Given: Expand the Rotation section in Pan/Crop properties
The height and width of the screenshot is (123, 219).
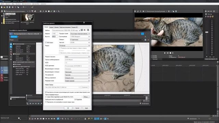Looking at the screenshot, I should (14, 54).
